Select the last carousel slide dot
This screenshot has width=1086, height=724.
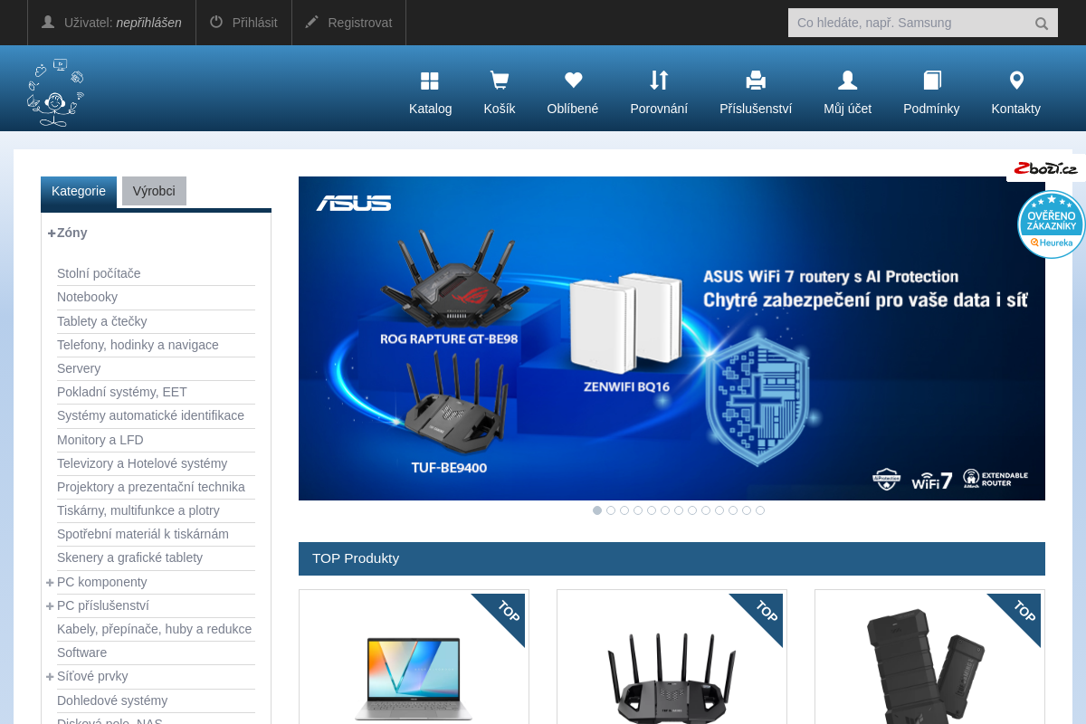[760, 510]
